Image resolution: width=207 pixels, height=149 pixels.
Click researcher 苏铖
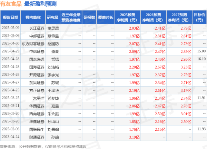pos(55,83)
